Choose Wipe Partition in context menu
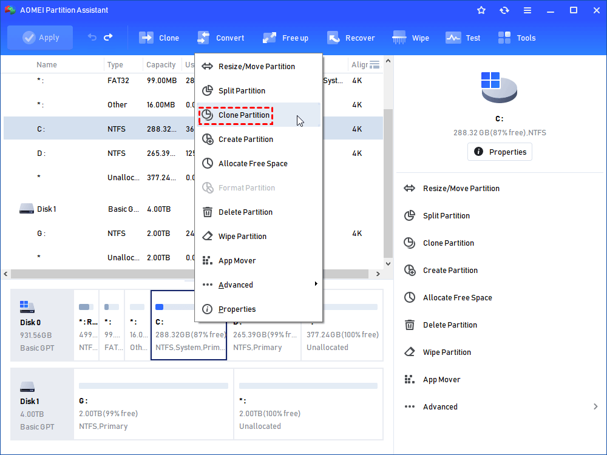607x455 pixels. pos(259,236)
